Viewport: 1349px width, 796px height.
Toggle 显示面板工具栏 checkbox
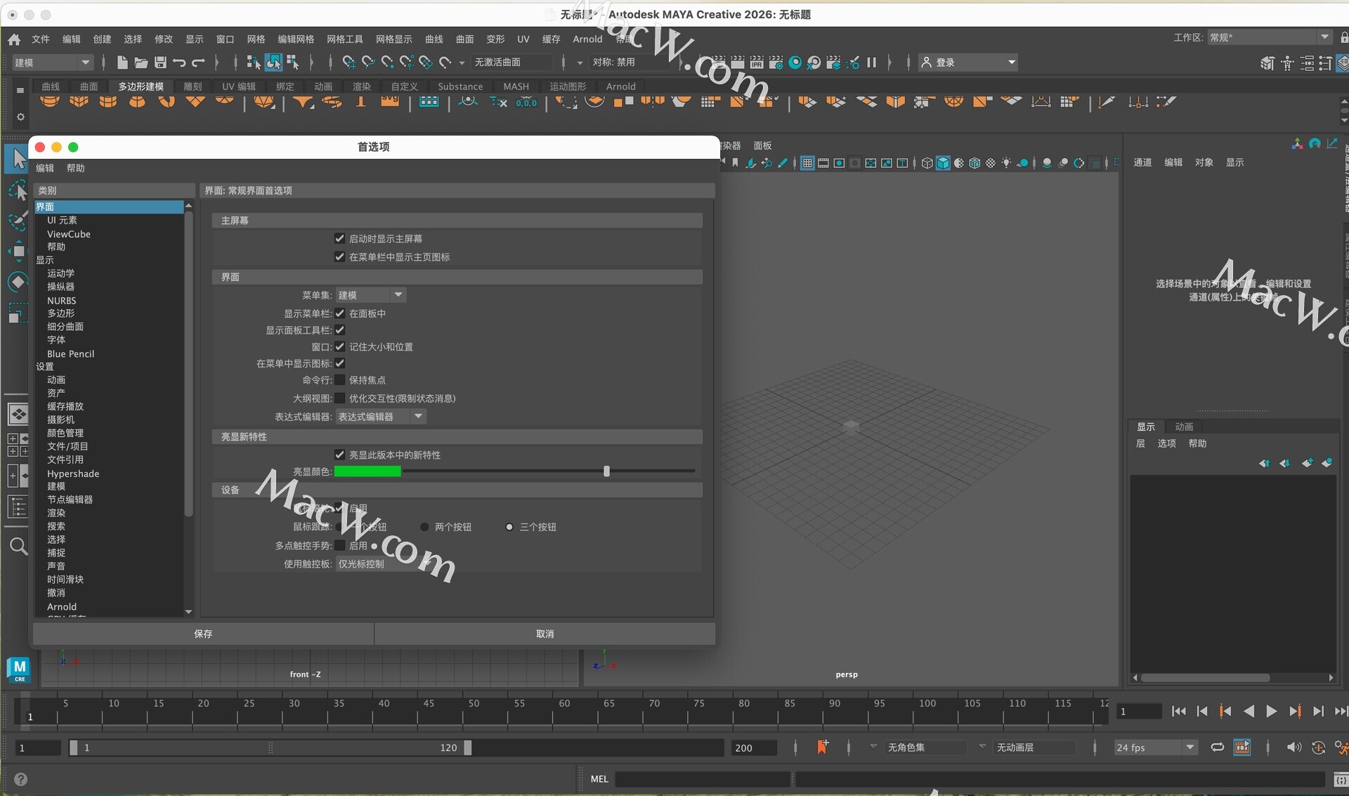pos(340,330)
